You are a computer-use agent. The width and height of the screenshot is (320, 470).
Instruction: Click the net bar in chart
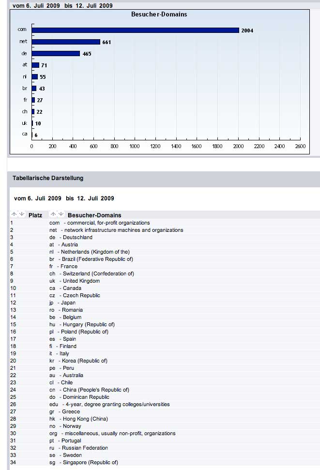point(66,42)
